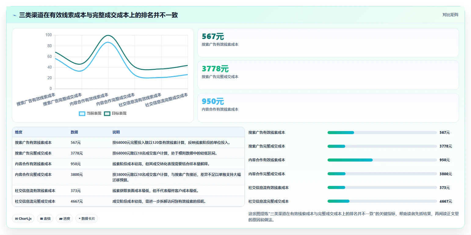471x235 pixels.
Task: Click the 社交信息流有效线索成本 table row name
Action: pyautogui.click(x=35, y=191)
